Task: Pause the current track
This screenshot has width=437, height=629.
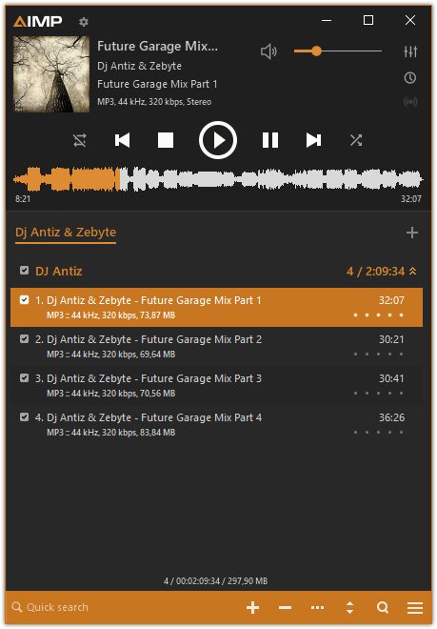Action: pos(269,140)
